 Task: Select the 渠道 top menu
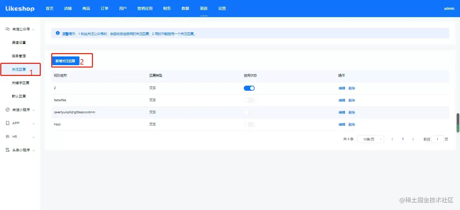203,8
